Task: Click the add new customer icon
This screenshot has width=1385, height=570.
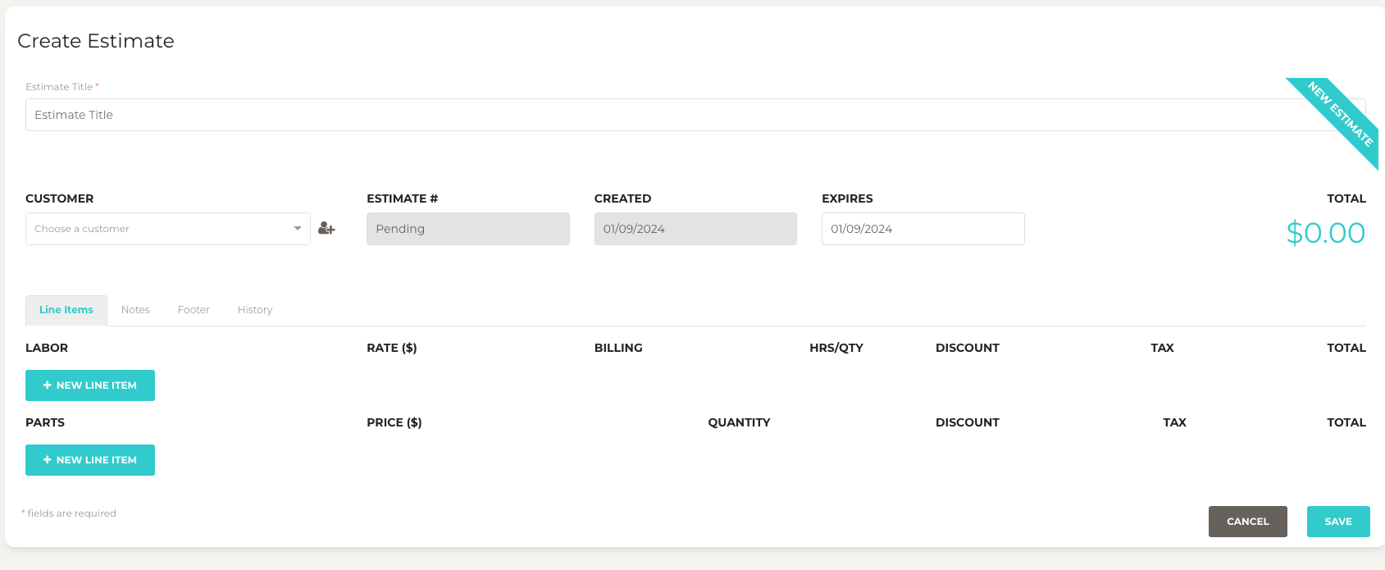Action: coord(326,229)
